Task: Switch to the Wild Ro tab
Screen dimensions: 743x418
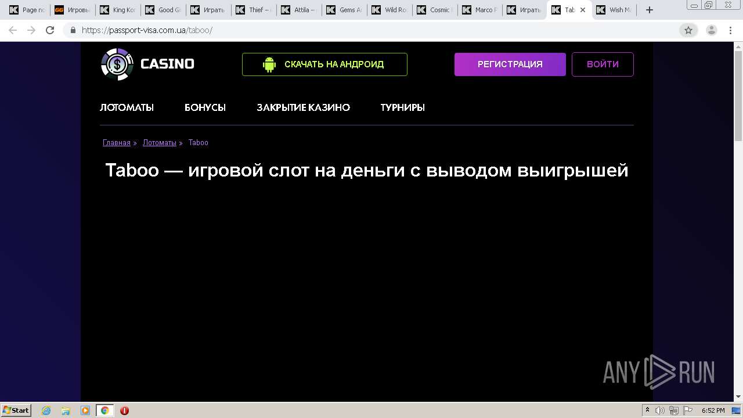Action: [389, 10]
